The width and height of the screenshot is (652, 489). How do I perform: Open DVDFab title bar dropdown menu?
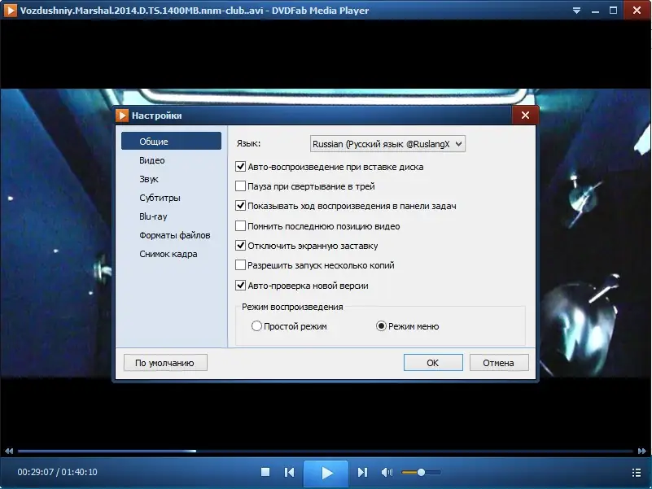576,11
